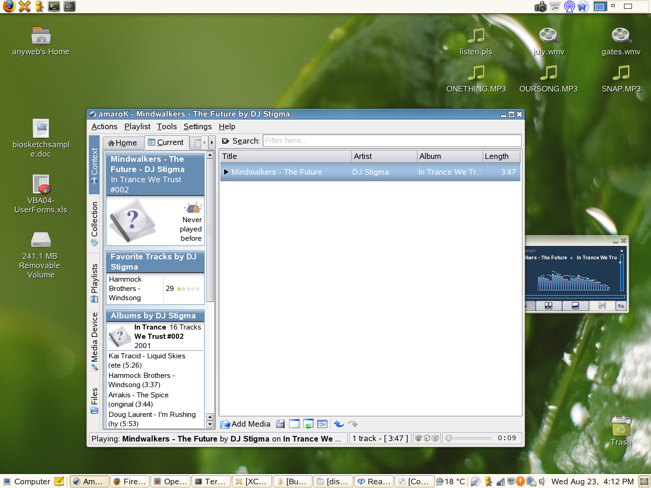The width and height of the screenshot is (651, 488).
Task: Click the blue undo arrow
Action: coord(339,424)
